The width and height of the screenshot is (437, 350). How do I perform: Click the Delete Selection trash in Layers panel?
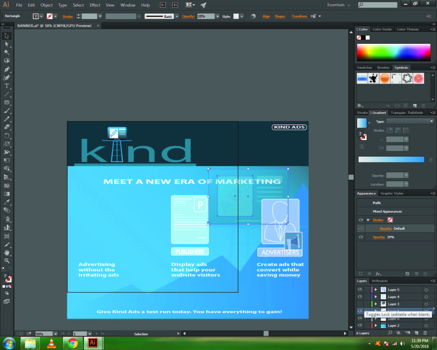point(425,333)
